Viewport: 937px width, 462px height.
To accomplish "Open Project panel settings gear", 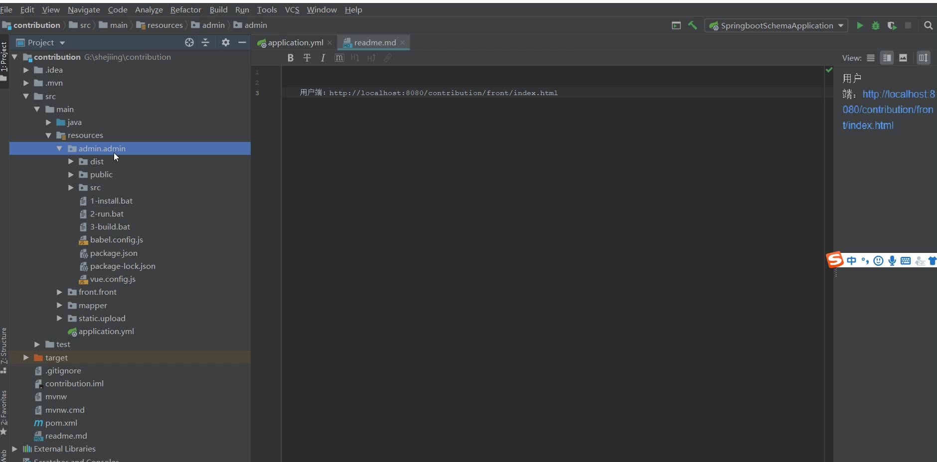I will click(226, 42).
